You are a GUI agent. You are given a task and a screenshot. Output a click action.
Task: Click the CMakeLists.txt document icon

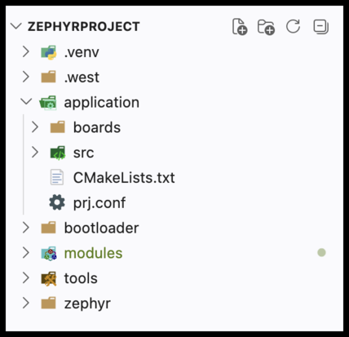click(57, 177)
